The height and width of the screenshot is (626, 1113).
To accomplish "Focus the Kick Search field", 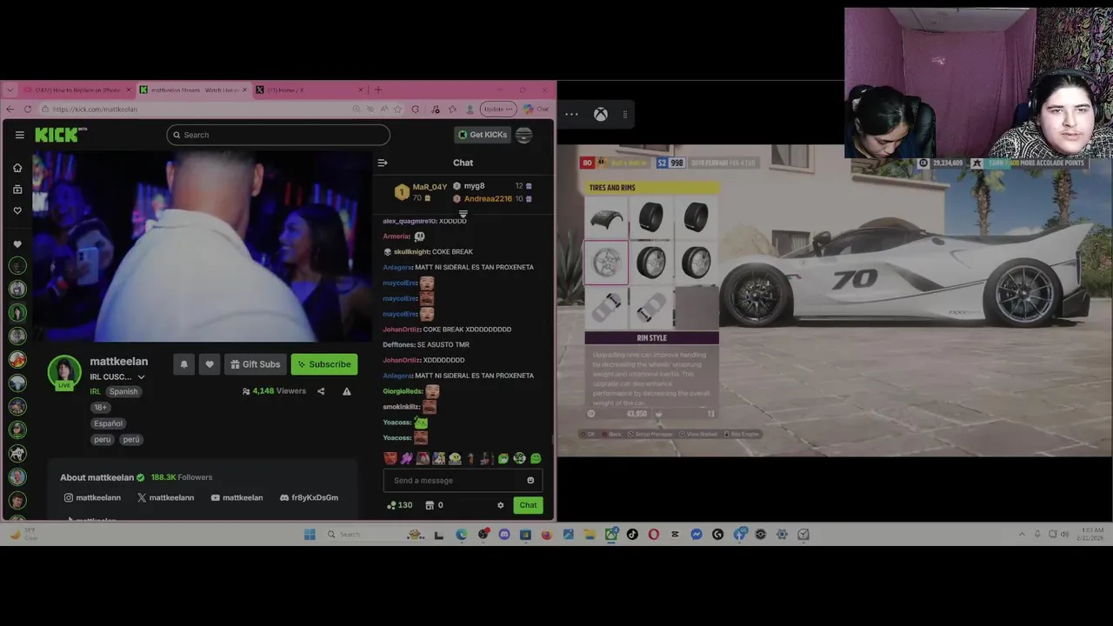I will 278,135.
